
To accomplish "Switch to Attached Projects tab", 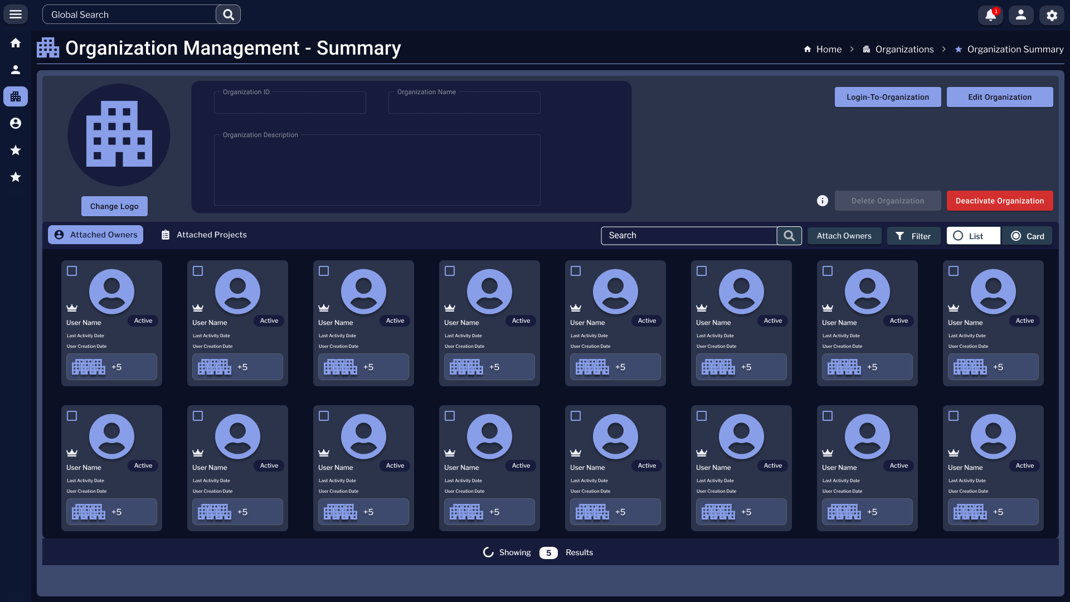I will coord(204,235).
